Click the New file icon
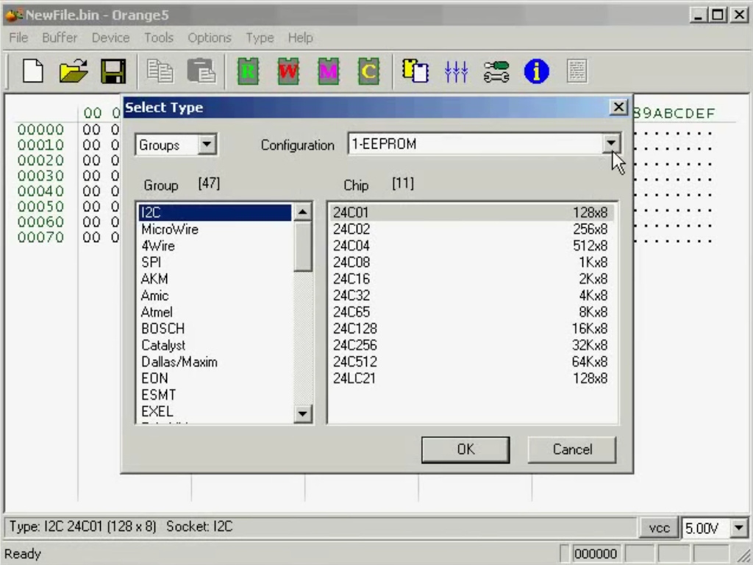Image resolution: width=753 pixels, height=565 pixels. point(32,71)
